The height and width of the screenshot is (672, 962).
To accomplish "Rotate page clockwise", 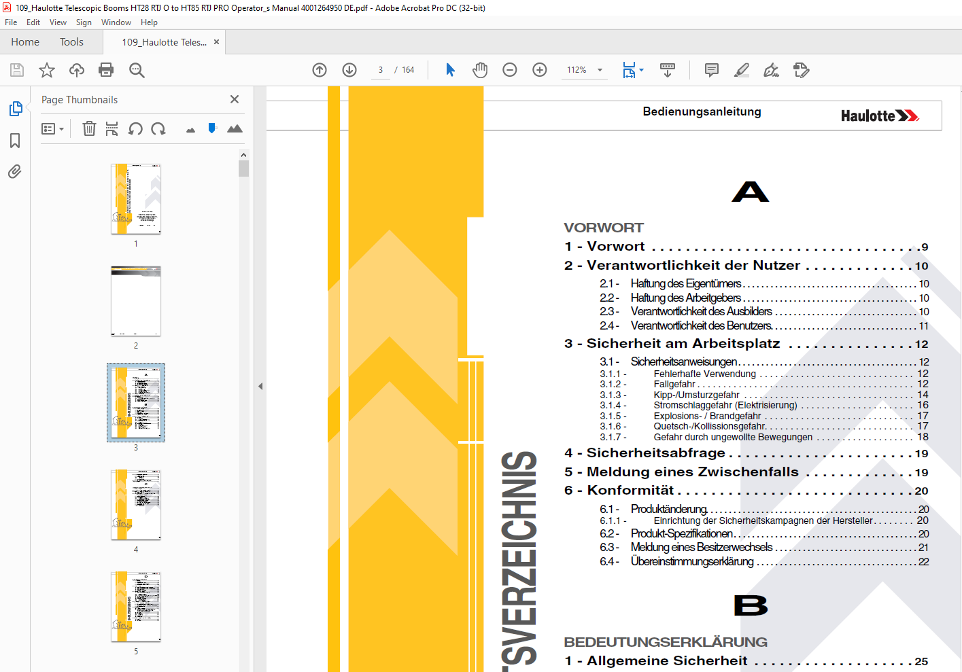I will 158,128.
